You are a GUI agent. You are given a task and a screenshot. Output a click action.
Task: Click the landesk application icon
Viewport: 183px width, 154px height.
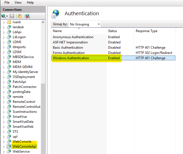click(x=9, y=27)
